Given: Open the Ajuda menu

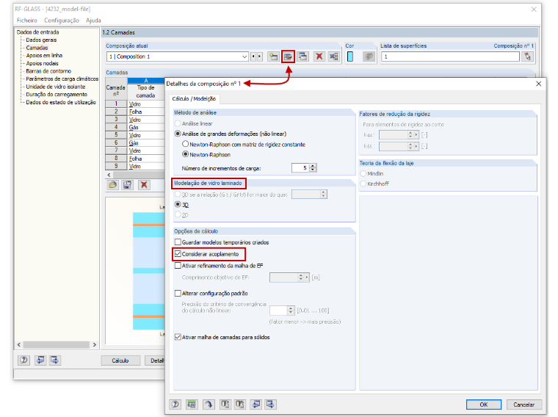Looking at the screenshot, I should [93, 21].
